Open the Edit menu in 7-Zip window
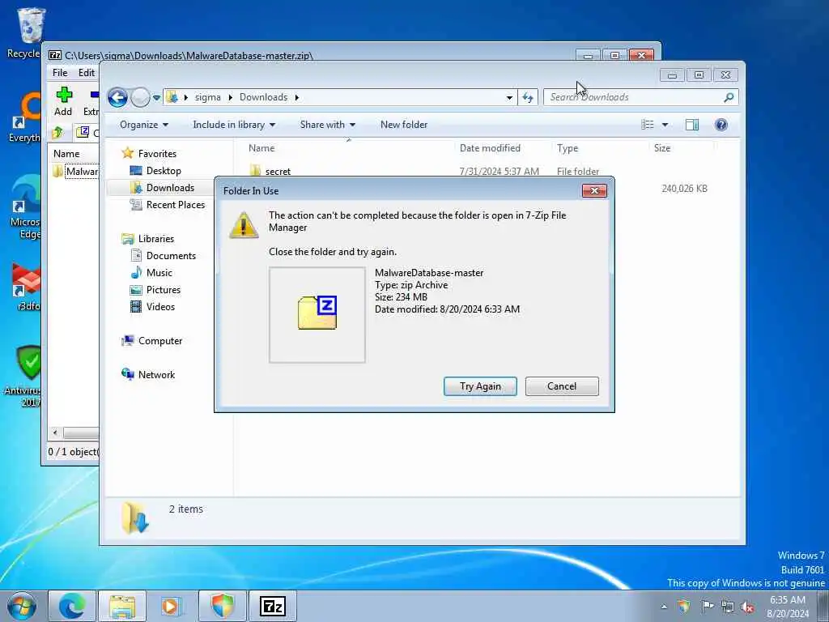 [x=87, y=73]
